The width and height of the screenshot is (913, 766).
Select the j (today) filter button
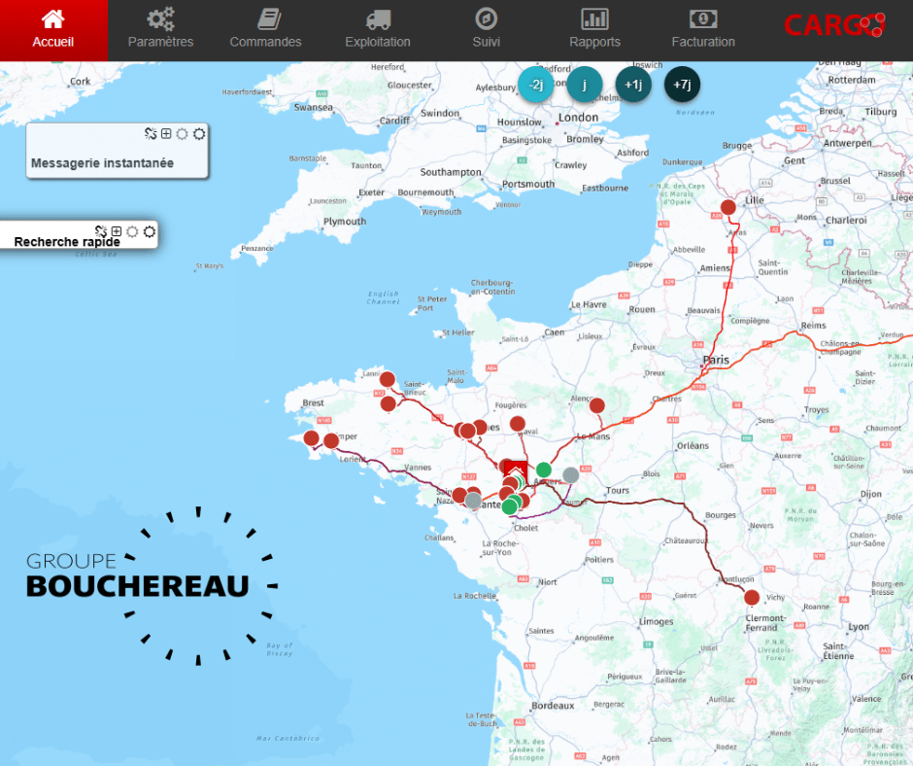click(x=585, y=85)
